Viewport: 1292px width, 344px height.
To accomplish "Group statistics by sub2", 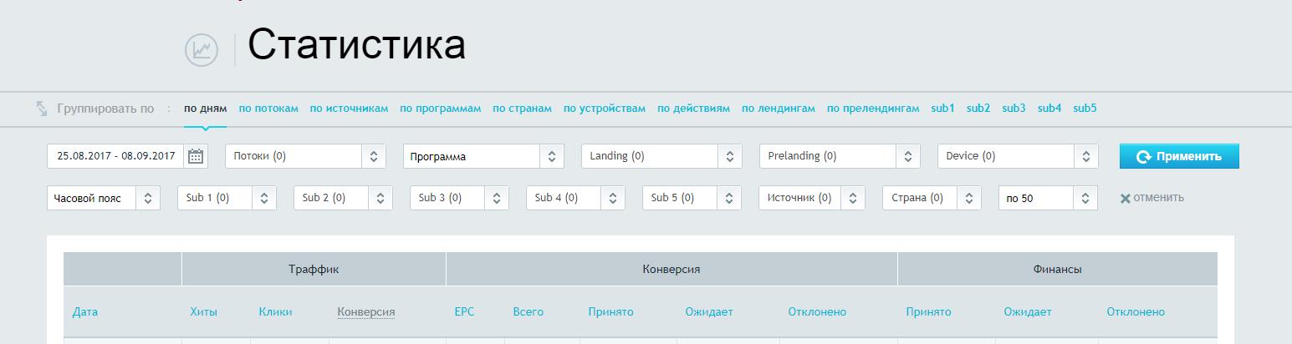I will pyautogui.click(x=978, y=109).
